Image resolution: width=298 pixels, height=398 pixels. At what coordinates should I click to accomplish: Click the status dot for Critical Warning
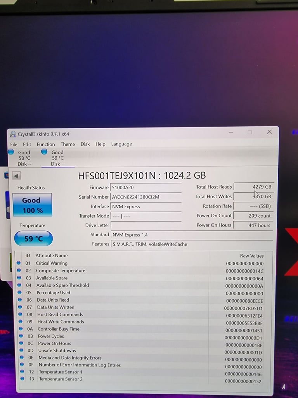click(x=19, y=263)
